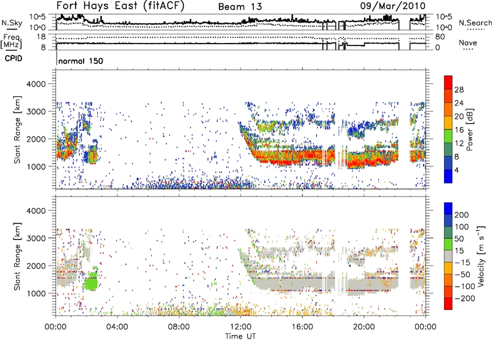Click the '20' label on Power colorbar

click(459, 117)
